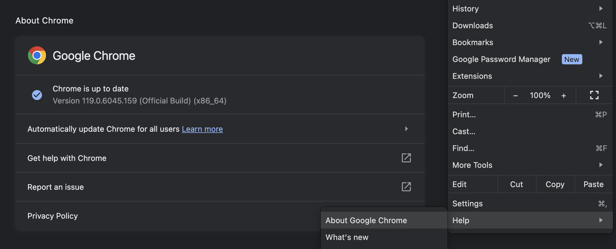Click the blue up-to-date checkmark icon
The height and width of the screenshot is (249, 616).
tap(37, 95)
